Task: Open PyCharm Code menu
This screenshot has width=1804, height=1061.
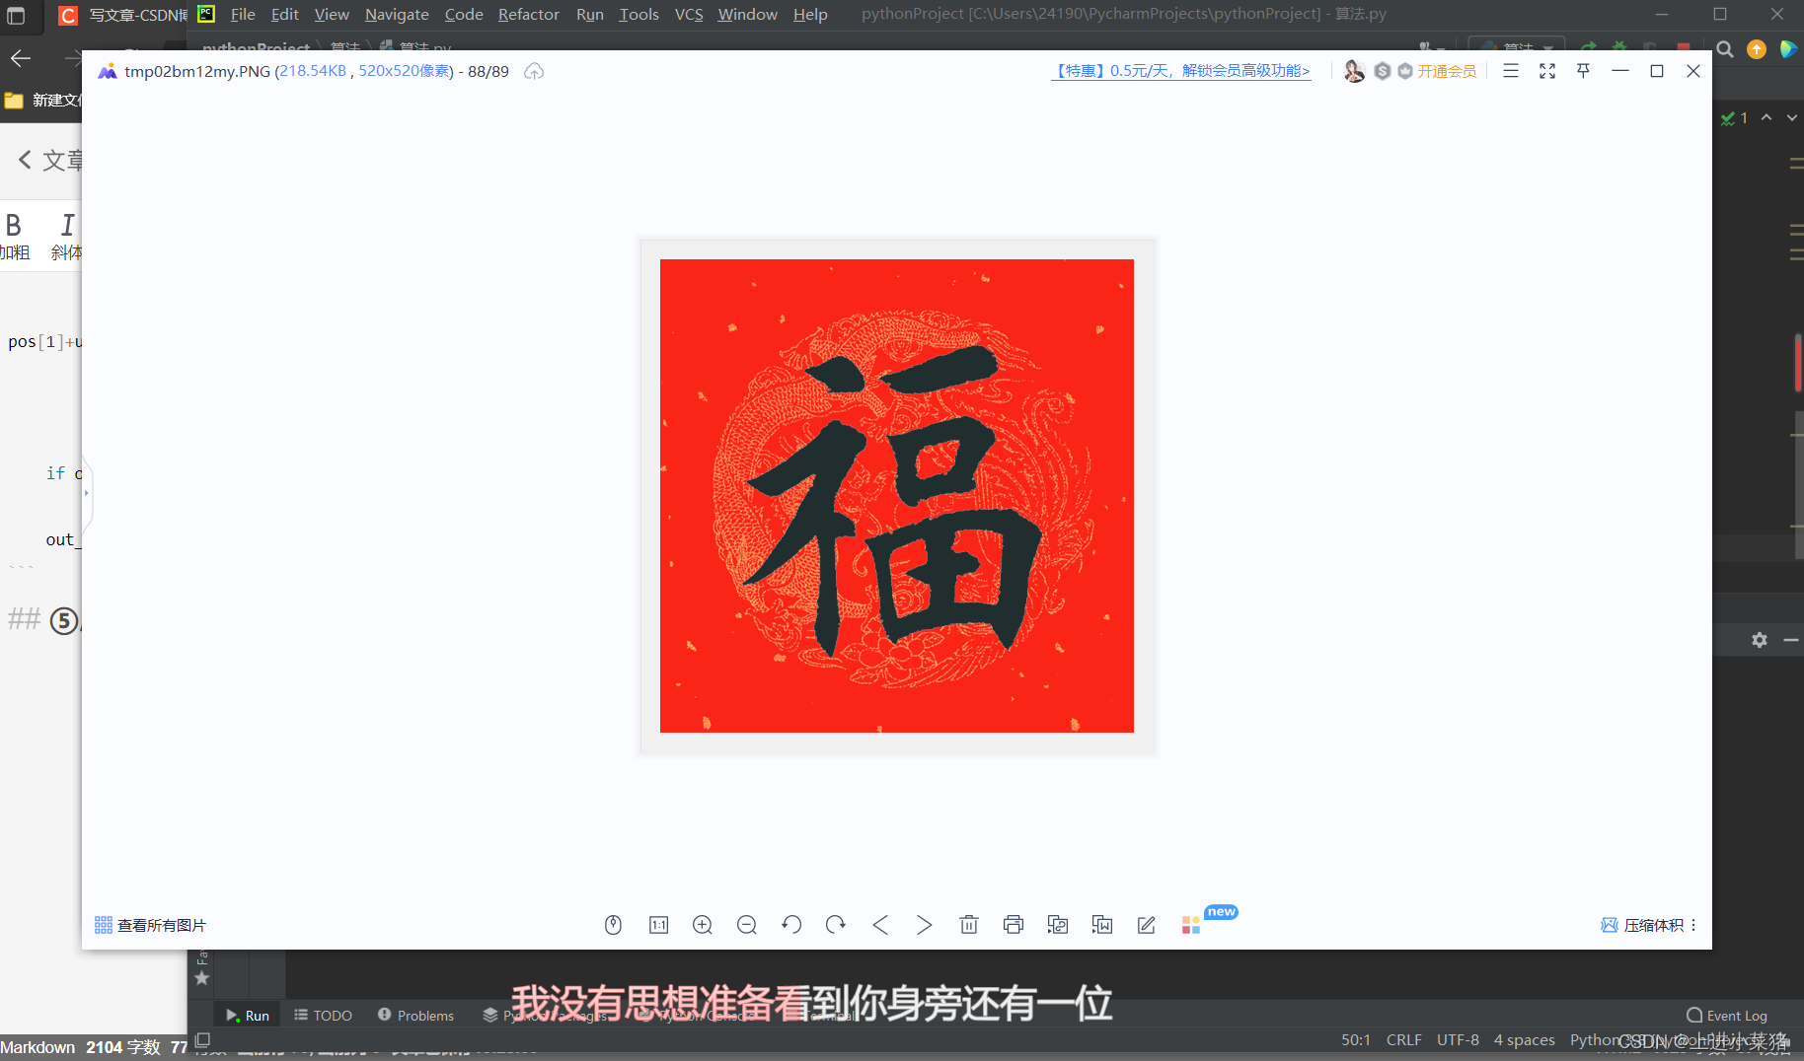Action: pos(464,14)
